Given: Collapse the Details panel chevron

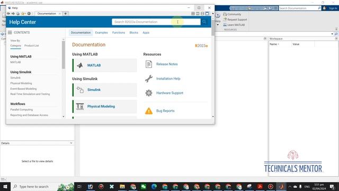Looking at the screenshot, I should click(x=71, y=143).
